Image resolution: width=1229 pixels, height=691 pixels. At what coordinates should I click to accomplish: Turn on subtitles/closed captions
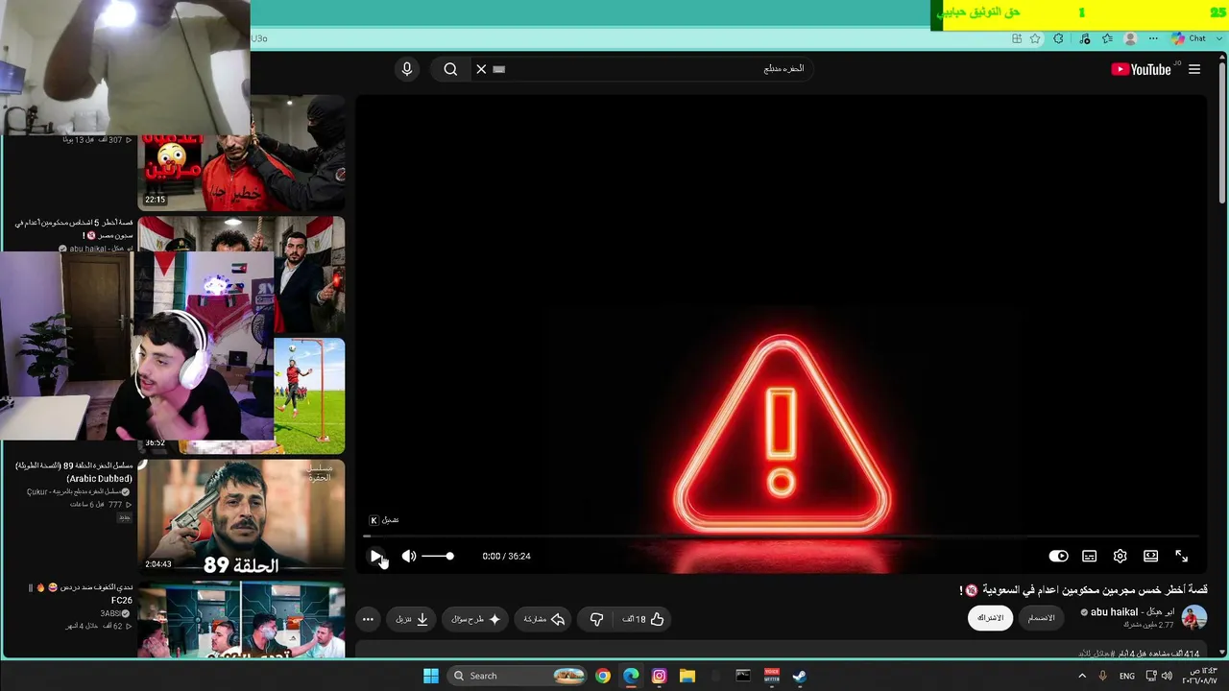click(1089, 556)
